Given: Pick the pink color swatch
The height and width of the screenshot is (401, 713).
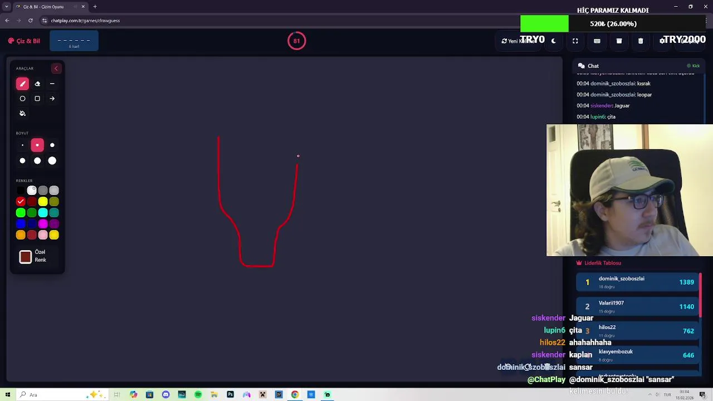Looking at the screenshot, I should click(x=43, y=235).
